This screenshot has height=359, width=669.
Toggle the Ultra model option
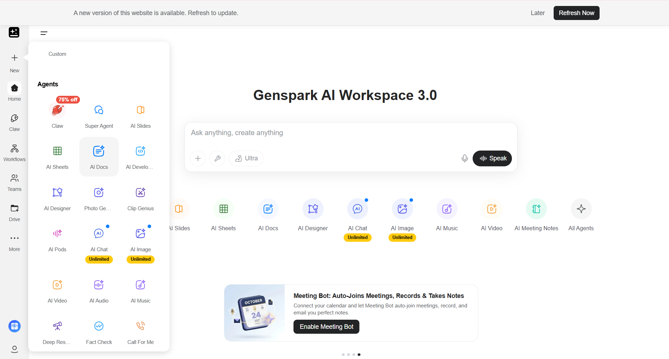pyautogui.click(x=246, y=158)
